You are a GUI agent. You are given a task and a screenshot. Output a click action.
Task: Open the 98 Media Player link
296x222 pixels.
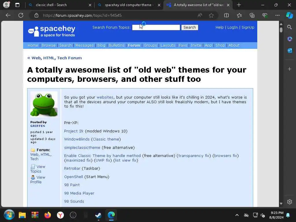(79, 193)
